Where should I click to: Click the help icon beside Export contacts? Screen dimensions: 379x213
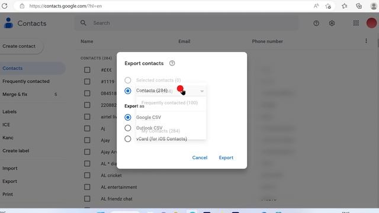click(172, 63)
